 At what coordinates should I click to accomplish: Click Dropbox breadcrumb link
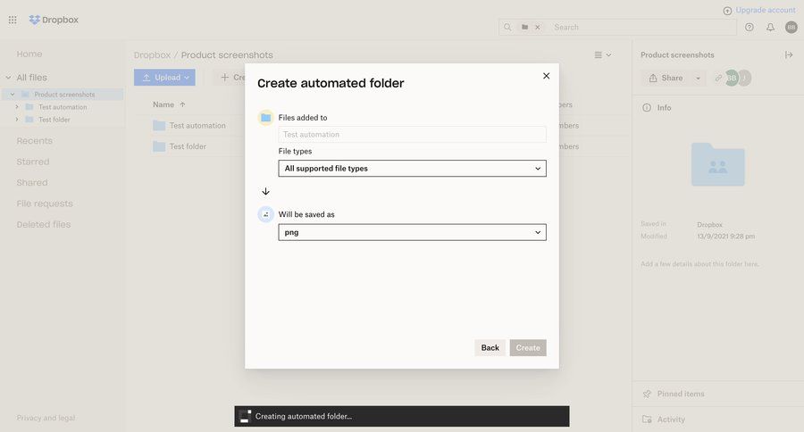click(x=152, y=54)
